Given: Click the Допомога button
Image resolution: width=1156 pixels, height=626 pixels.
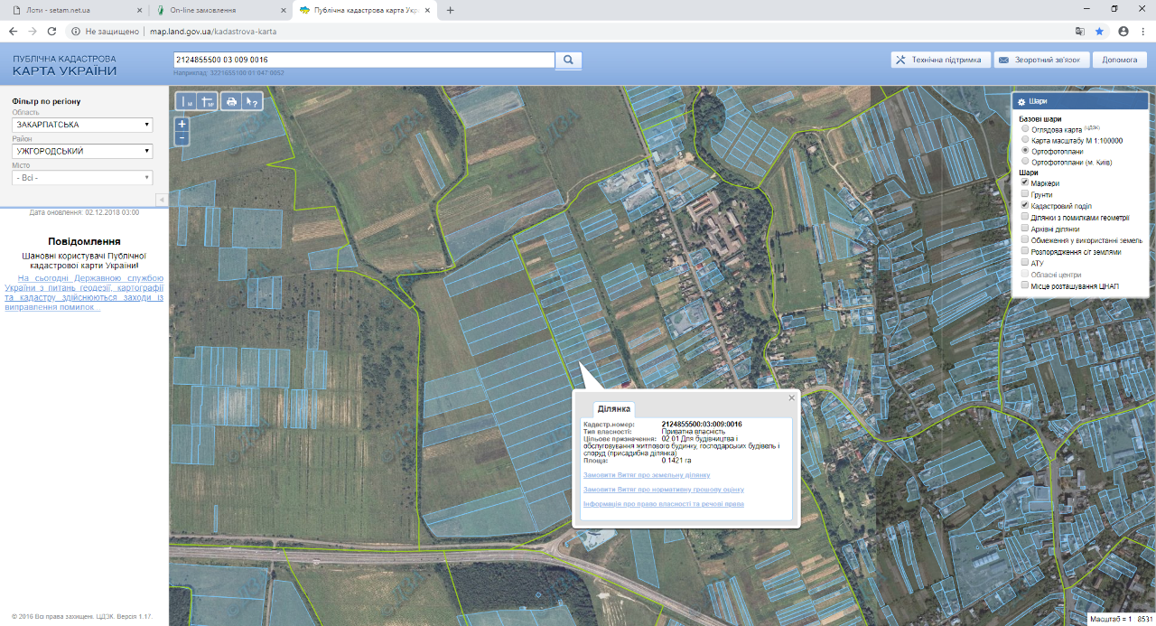Looking at the screenshot, I should (x=1120, y=60).
